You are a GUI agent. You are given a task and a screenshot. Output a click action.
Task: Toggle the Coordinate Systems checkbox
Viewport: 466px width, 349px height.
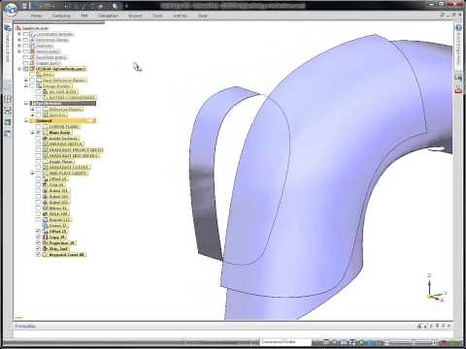coord(25,34)
